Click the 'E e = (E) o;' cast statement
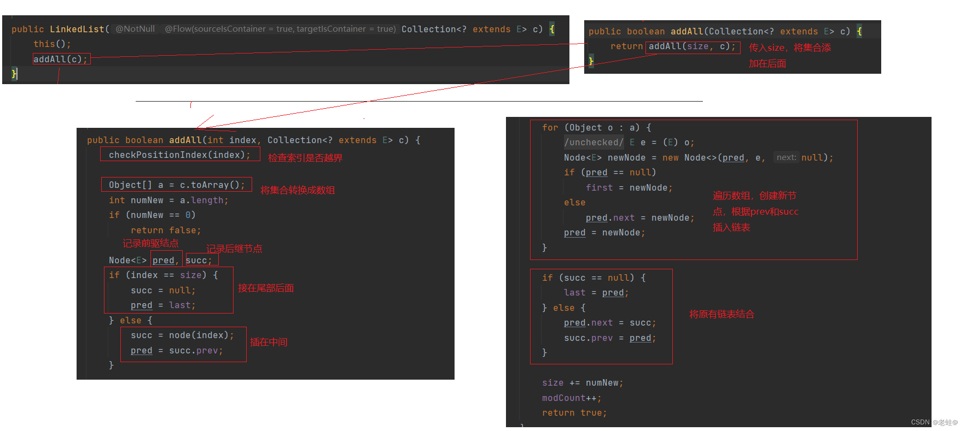The height and width of the screenshot is (431, 966). click(662, 142)
